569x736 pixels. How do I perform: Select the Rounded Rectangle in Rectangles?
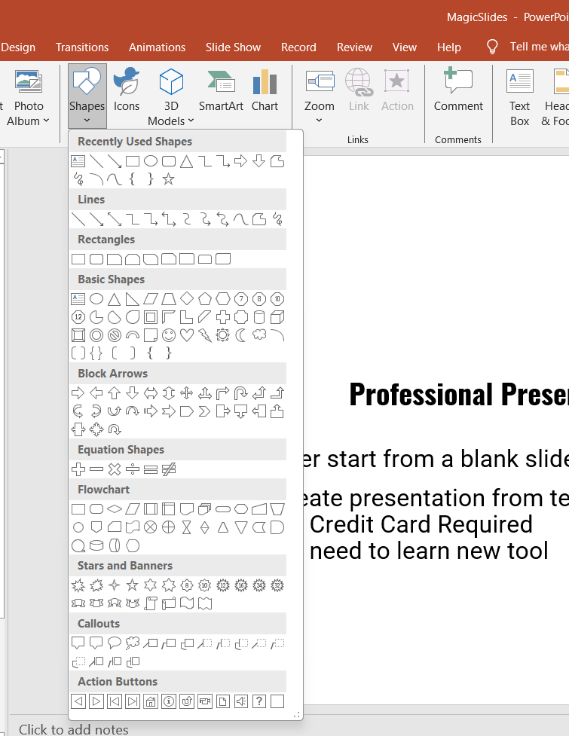[x=96, y=258]
